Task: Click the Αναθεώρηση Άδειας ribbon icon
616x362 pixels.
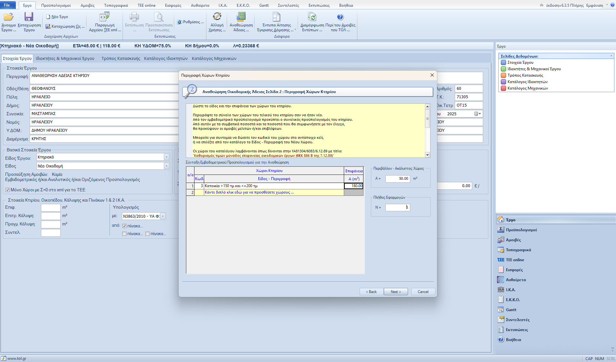Action: (241, 17)
